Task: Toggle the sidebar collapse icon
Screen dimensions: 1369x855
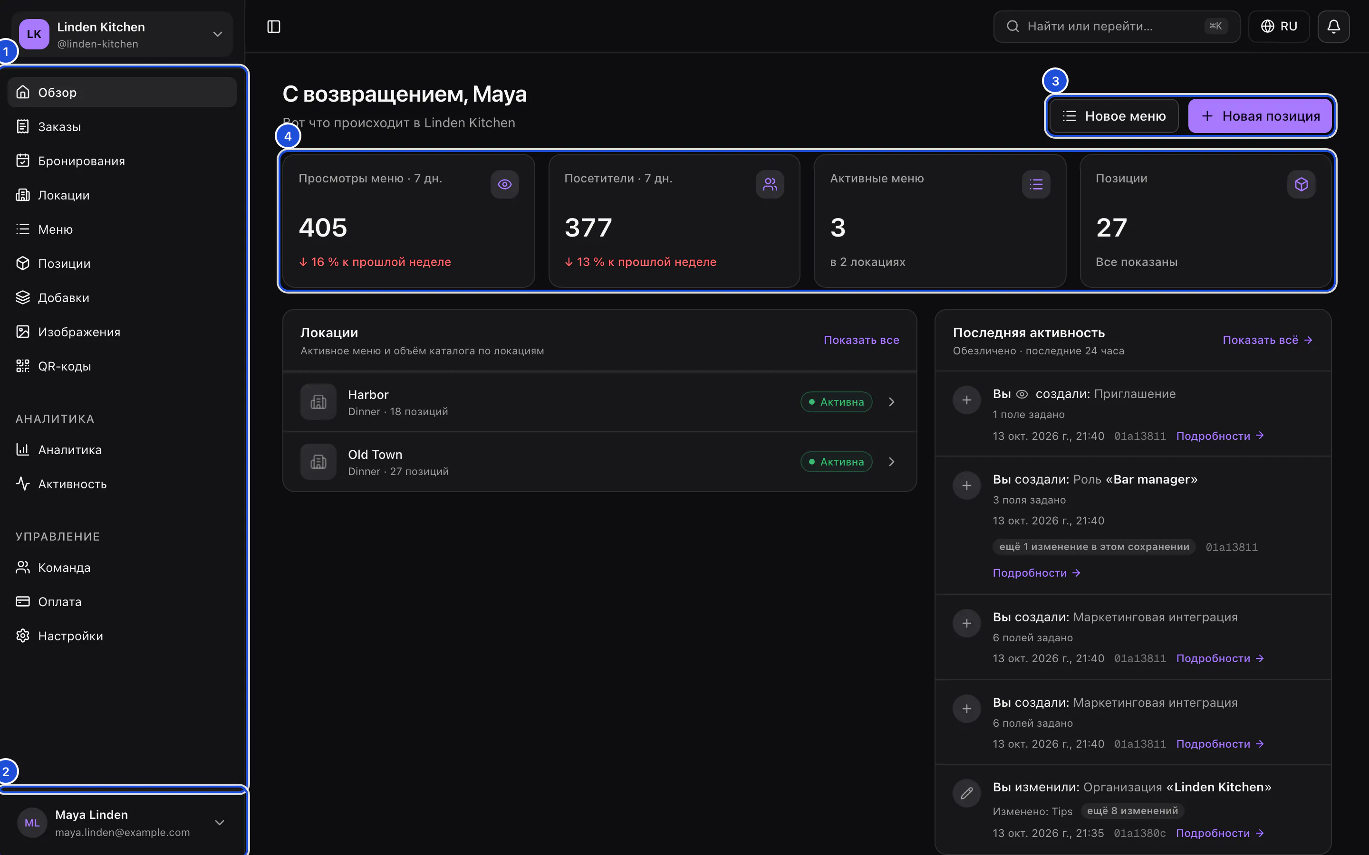Action: (274, 27)
